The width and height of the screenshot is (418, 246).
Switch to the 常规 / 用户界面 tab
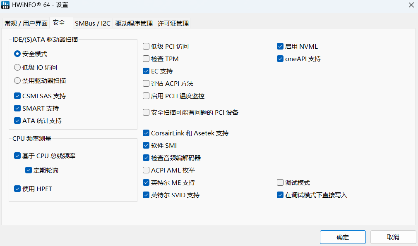click(26, 23)
